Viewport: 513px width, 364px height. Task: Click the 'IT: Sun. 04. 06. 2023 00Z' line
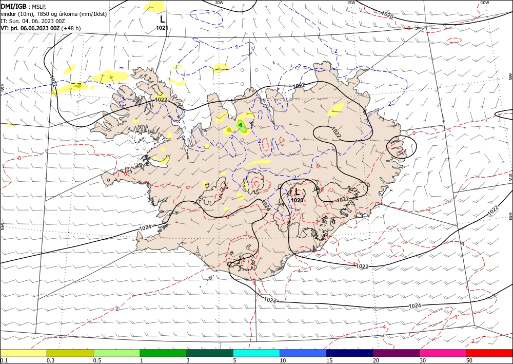coord(33,21)
